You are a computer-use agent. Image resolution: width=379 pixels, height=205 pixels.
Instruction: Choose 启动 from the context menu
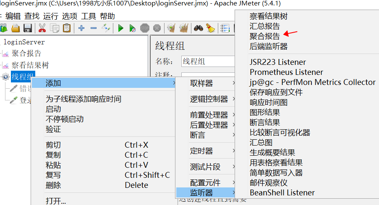coord(53,109)
